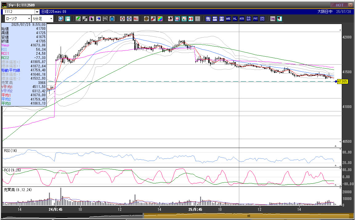Click the RCI1 row in data panel
The image size is (355, 220).
point(23,54)
